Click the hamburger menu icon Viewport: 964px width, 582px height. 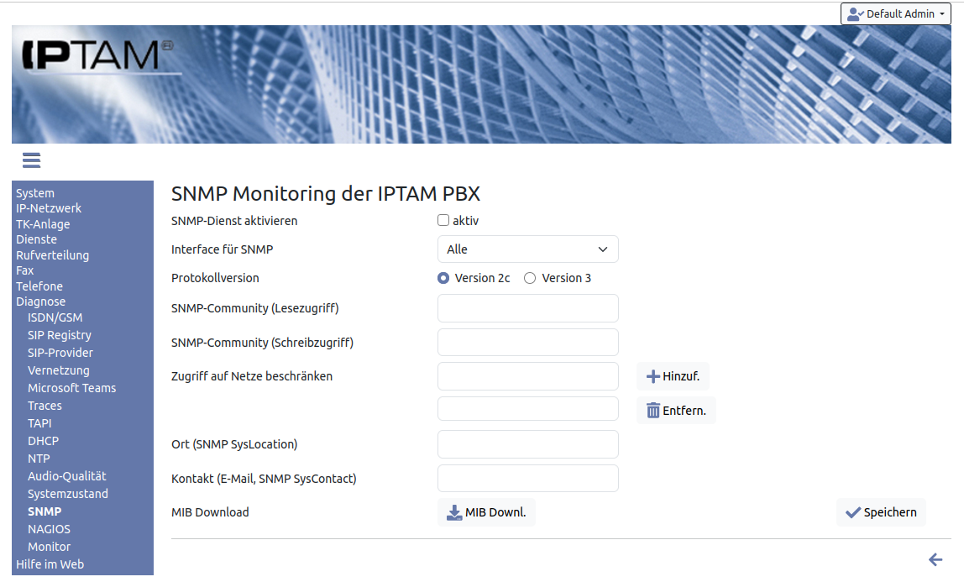tap(31, 160)
